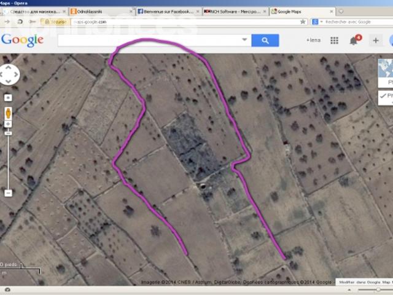
Task: Click the secure site badge in address bar
Action: click(x=55, y=22)
